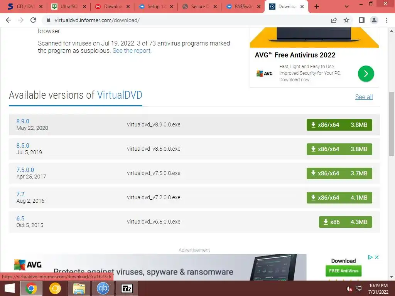Screen dimensions: 395x296
Task: Download virtualdvd_v6.5.0.0.exe x86 build
Action: click(x=345, y=222)
